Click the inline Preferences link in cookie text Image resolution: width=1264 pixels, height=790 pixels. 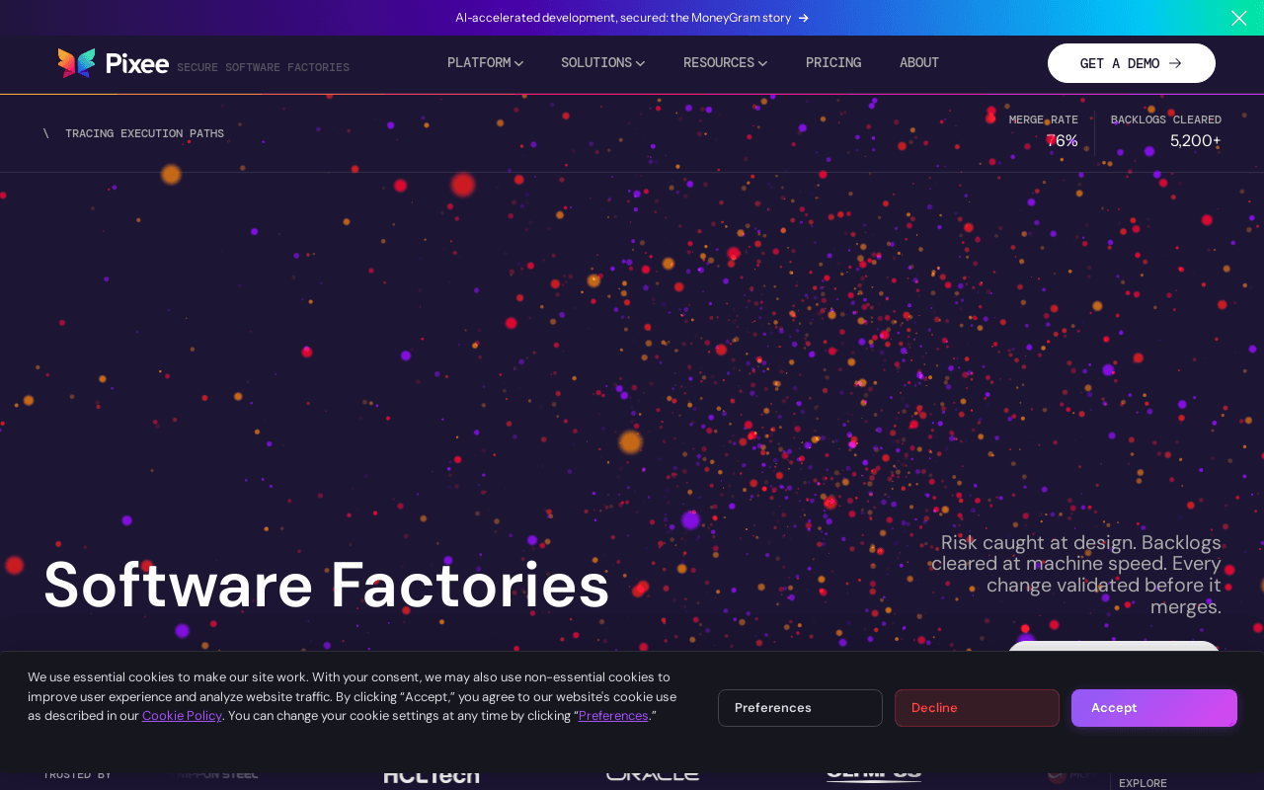tap(613, 716)
